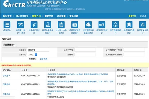Viewport: 149px width, 99px height.
Task: Click the 注册时间 column header
Action: pos(138,70)
